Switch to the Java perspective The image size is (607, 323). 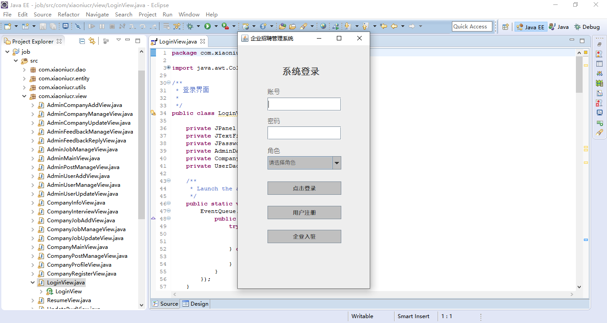(x=559, y=27)
